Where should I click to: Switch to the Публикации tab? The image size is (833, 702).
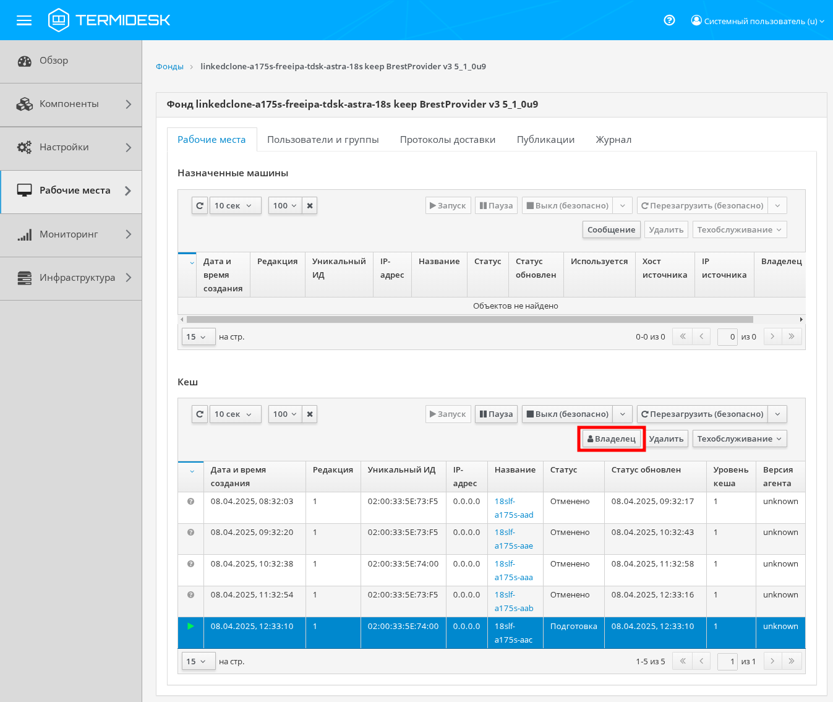tap(545, 140)
